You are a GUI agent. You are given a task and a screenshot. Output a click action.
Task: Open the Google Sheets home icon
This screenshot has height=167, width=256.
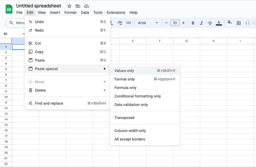click(x=9, y=9)
